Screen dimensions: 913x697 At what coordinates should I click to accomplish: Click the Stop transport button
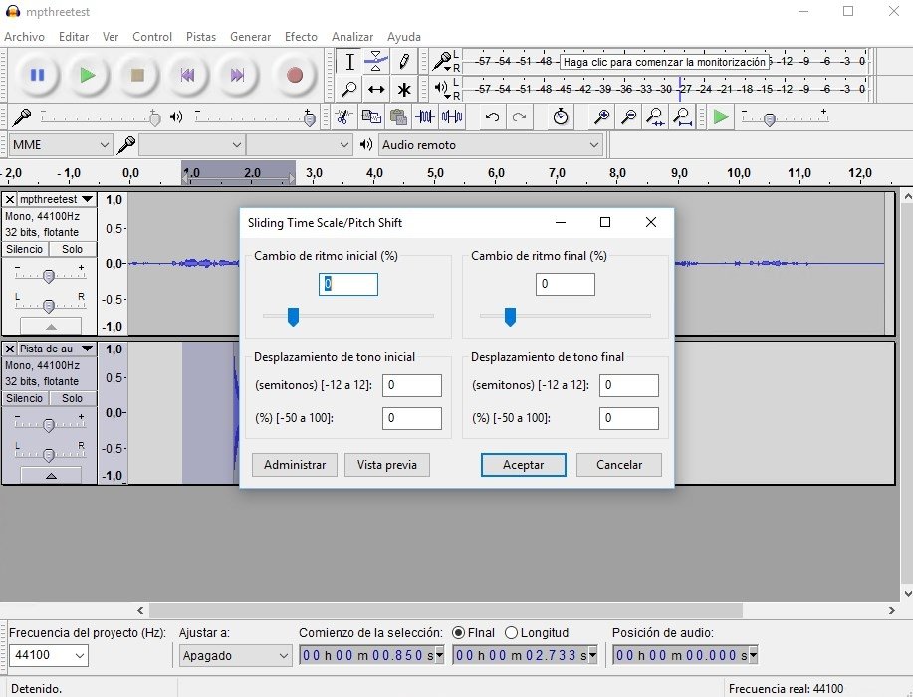point(137,75)
